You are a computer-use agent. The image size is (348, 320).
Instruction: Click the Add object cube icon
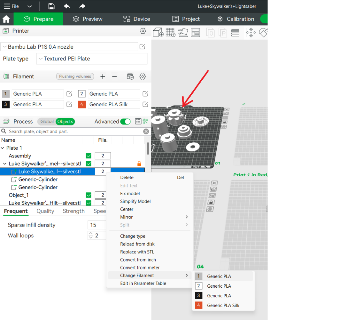[x=158, y=32]
